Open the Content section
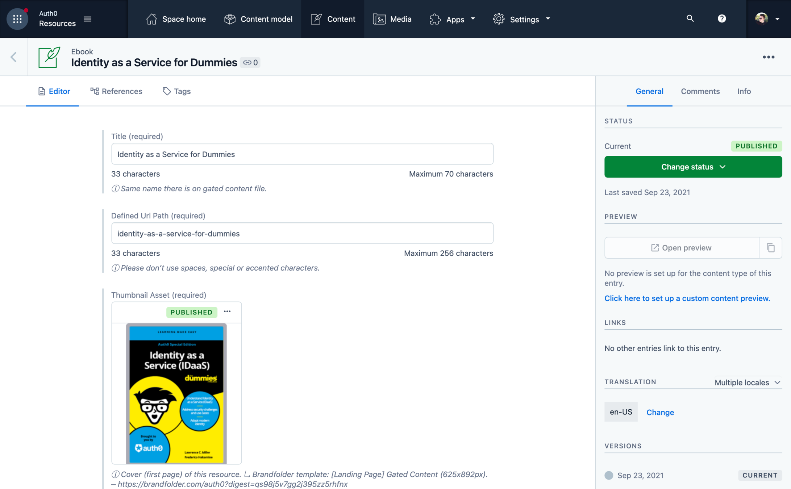 pyautogui.click(x=333, y=19)
